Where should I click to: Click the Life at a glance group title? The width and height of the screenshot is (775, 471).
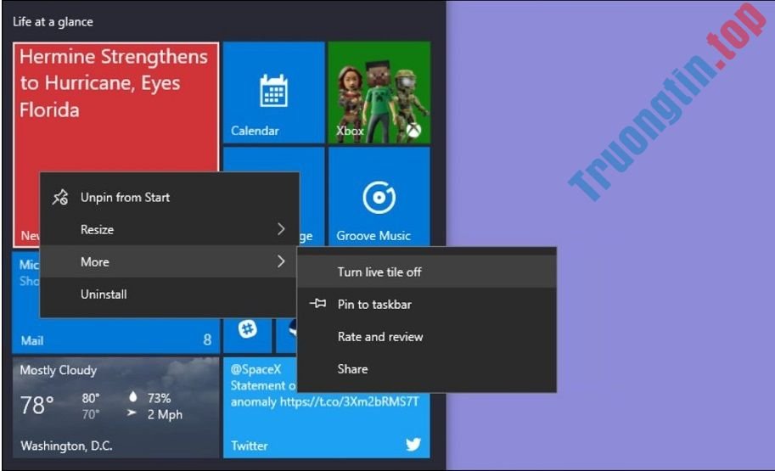pos(53,22)
